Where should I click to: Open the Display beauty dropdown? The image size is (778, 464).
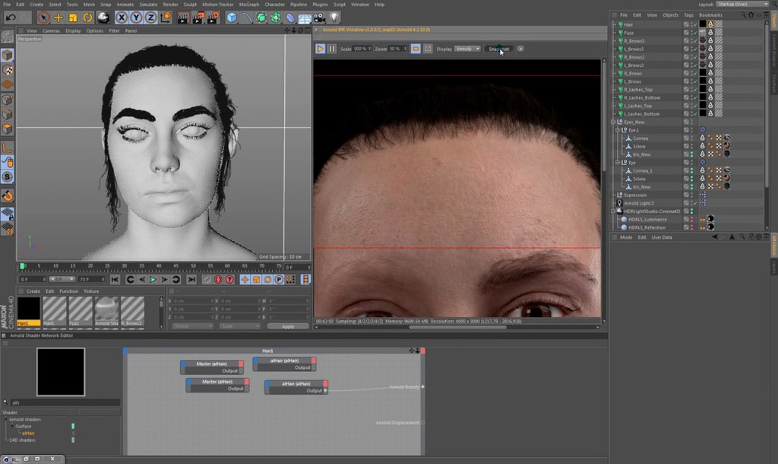point(467,49)
